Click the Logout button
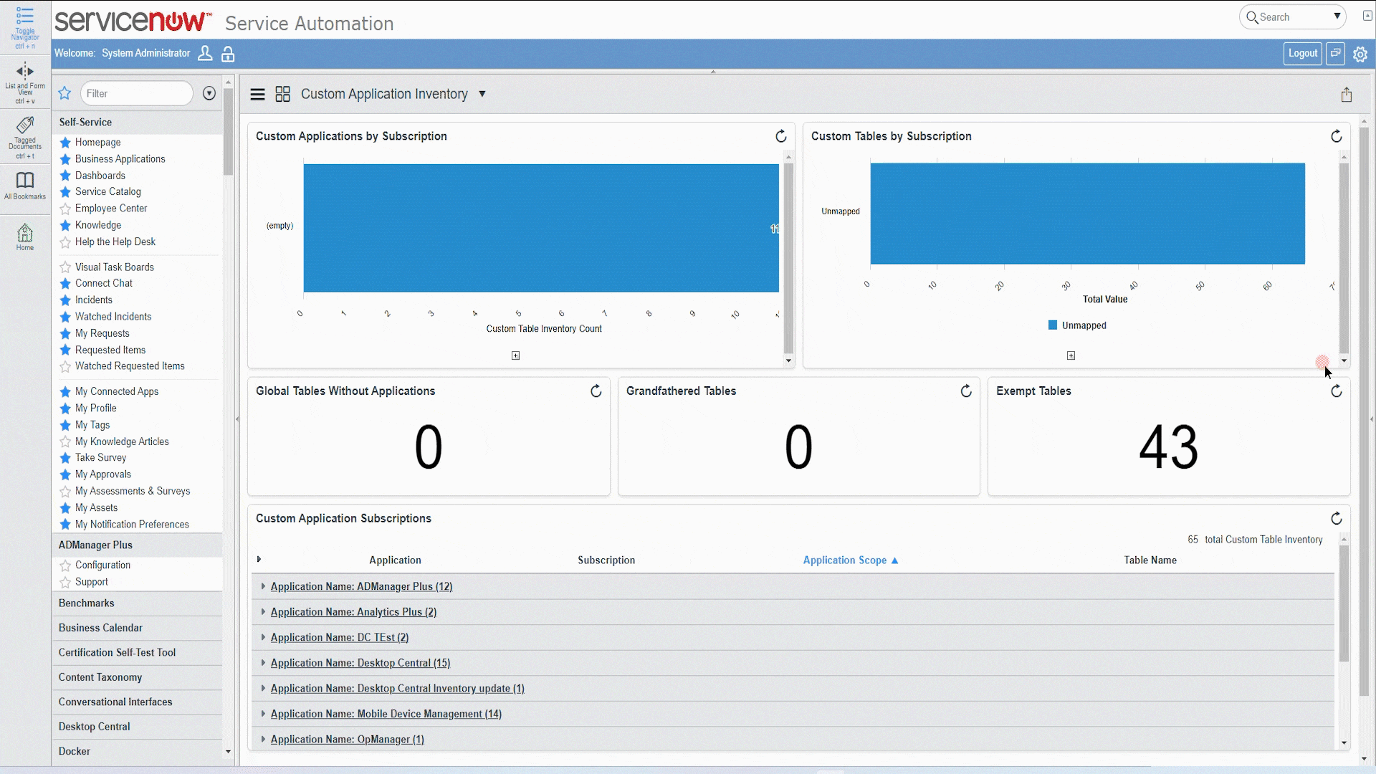 pos(1301,52)
